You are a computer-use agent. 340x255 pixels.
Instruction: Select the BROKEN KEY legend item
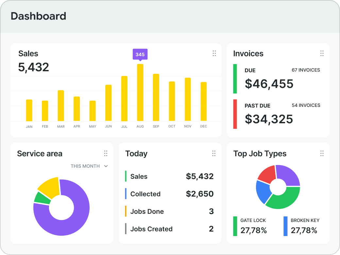click(x=301, y=226)
